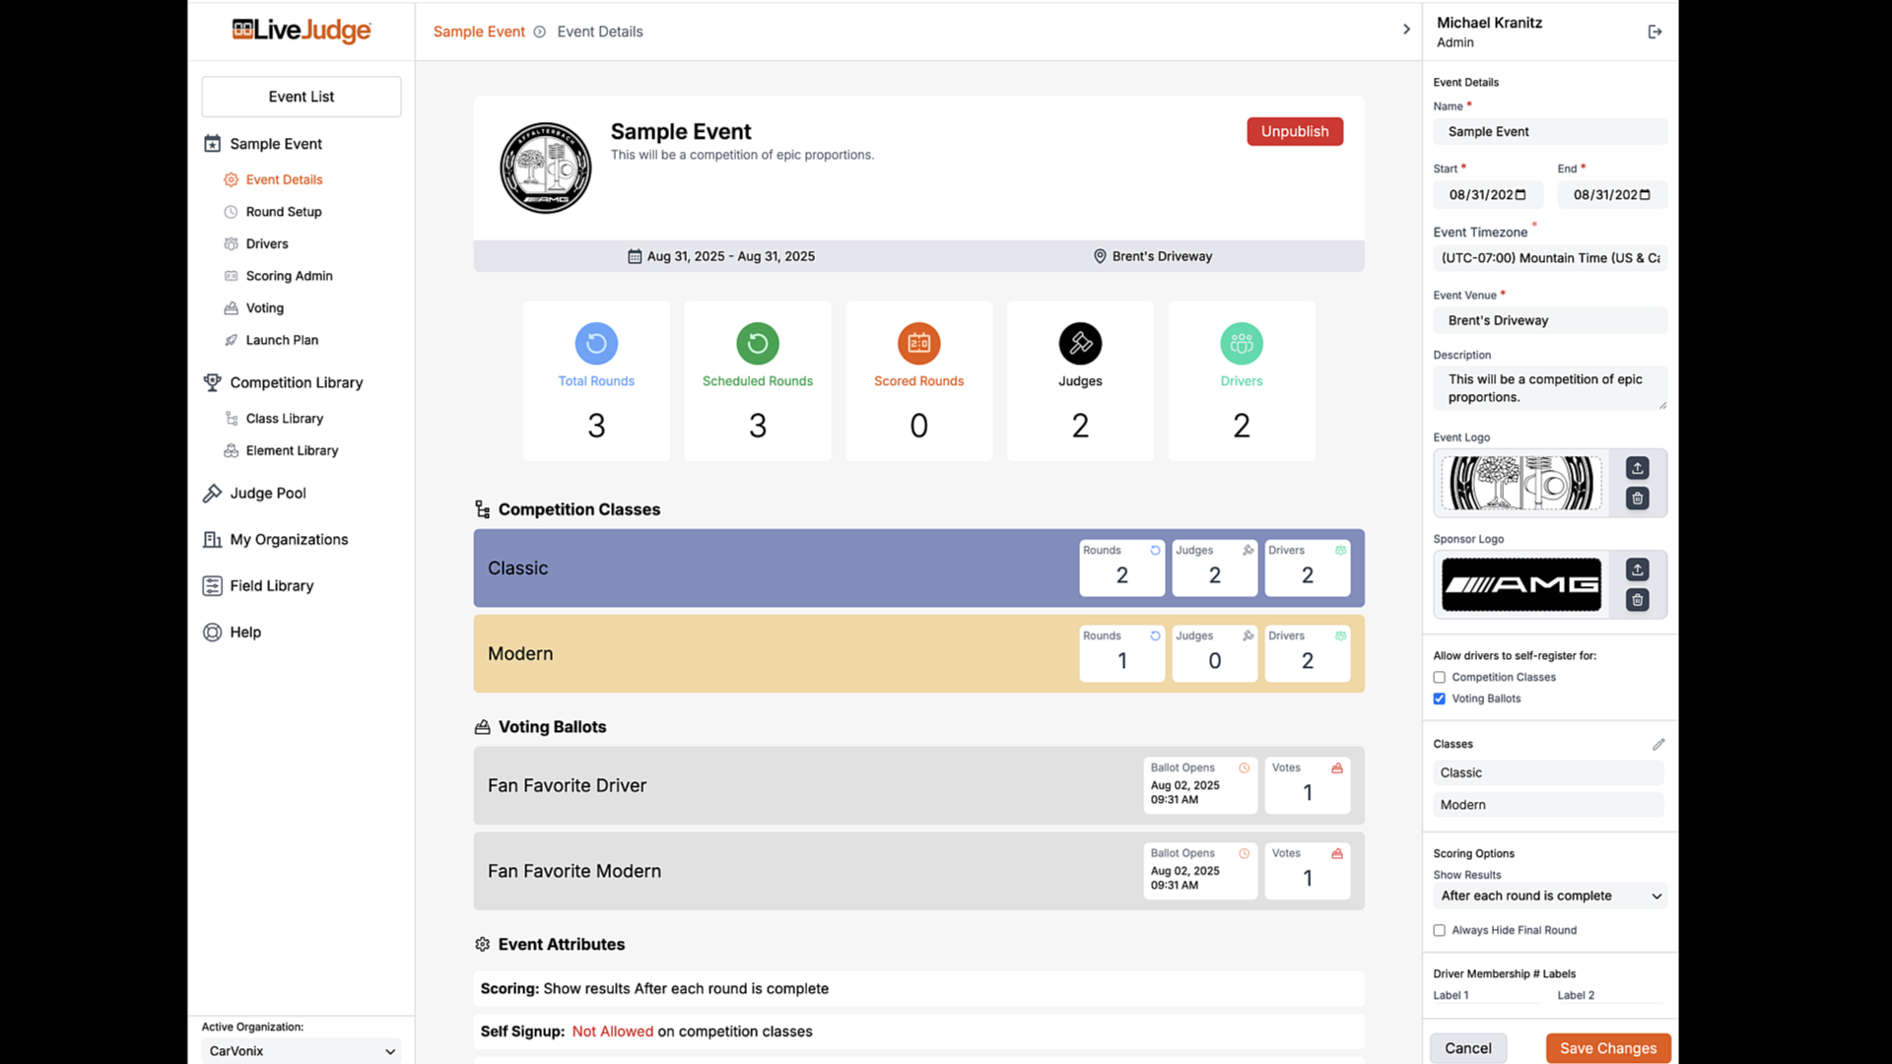
Task: Delete the AMG sponsor logo with the trash icon
Action: [1637, 600]
